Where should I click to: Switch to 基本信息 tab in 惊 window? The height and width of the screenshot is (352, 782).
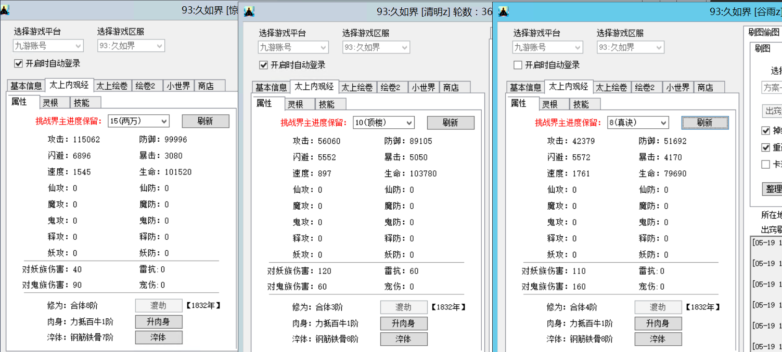(x=27, y=86)
